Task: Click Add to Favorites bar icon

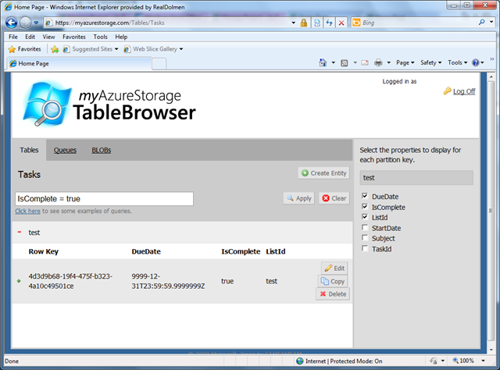Action: (x=55, y=49)
